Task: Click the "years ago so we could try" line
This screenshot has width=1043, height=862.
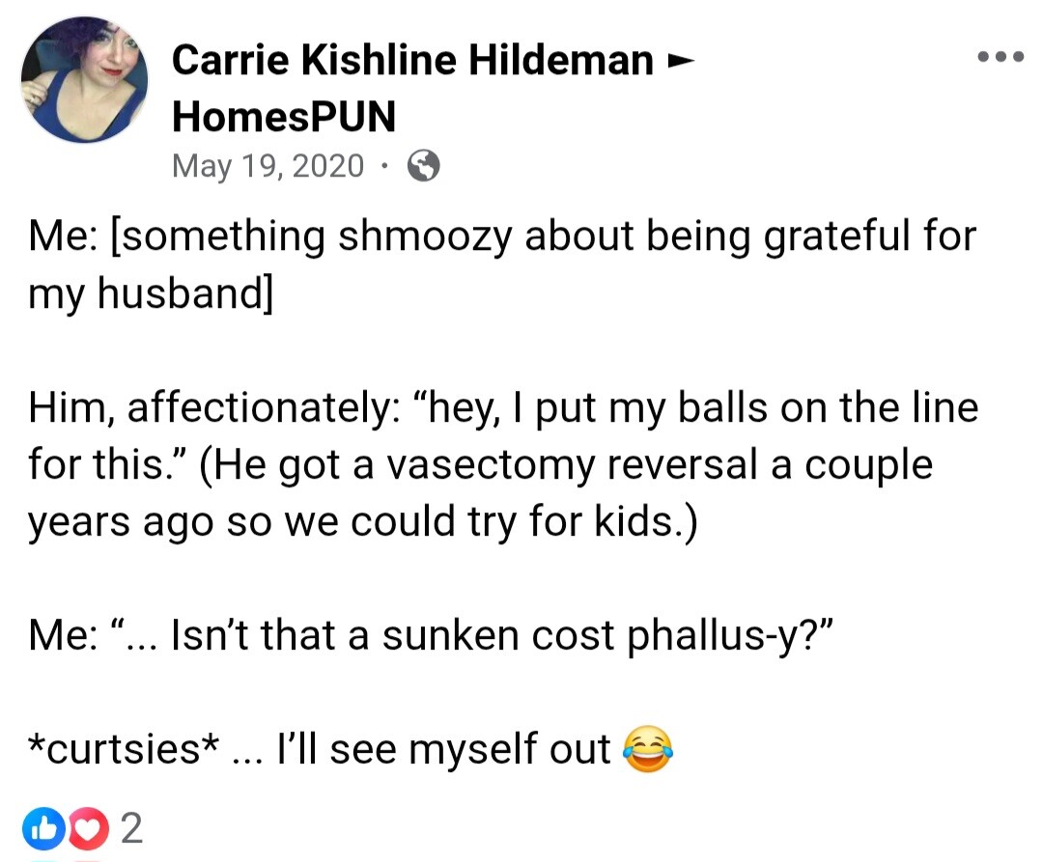Action: (x=363, y=521)
